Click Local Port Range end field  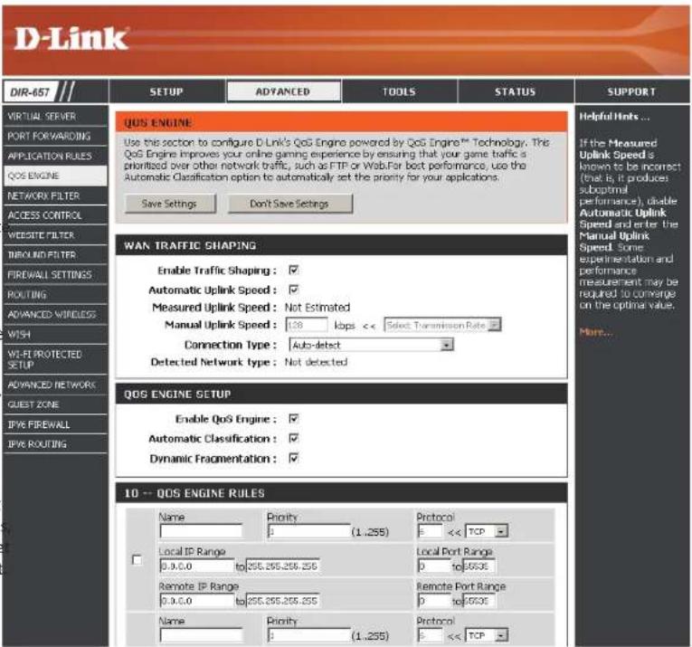point(479,566)
